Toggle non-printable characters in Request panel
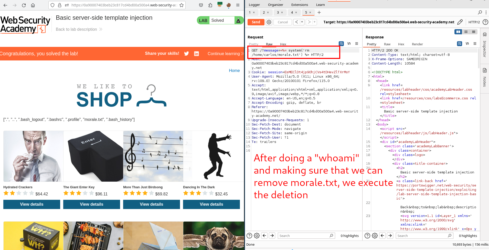Screen dimensions: 489x250 (x=349, y=44)
